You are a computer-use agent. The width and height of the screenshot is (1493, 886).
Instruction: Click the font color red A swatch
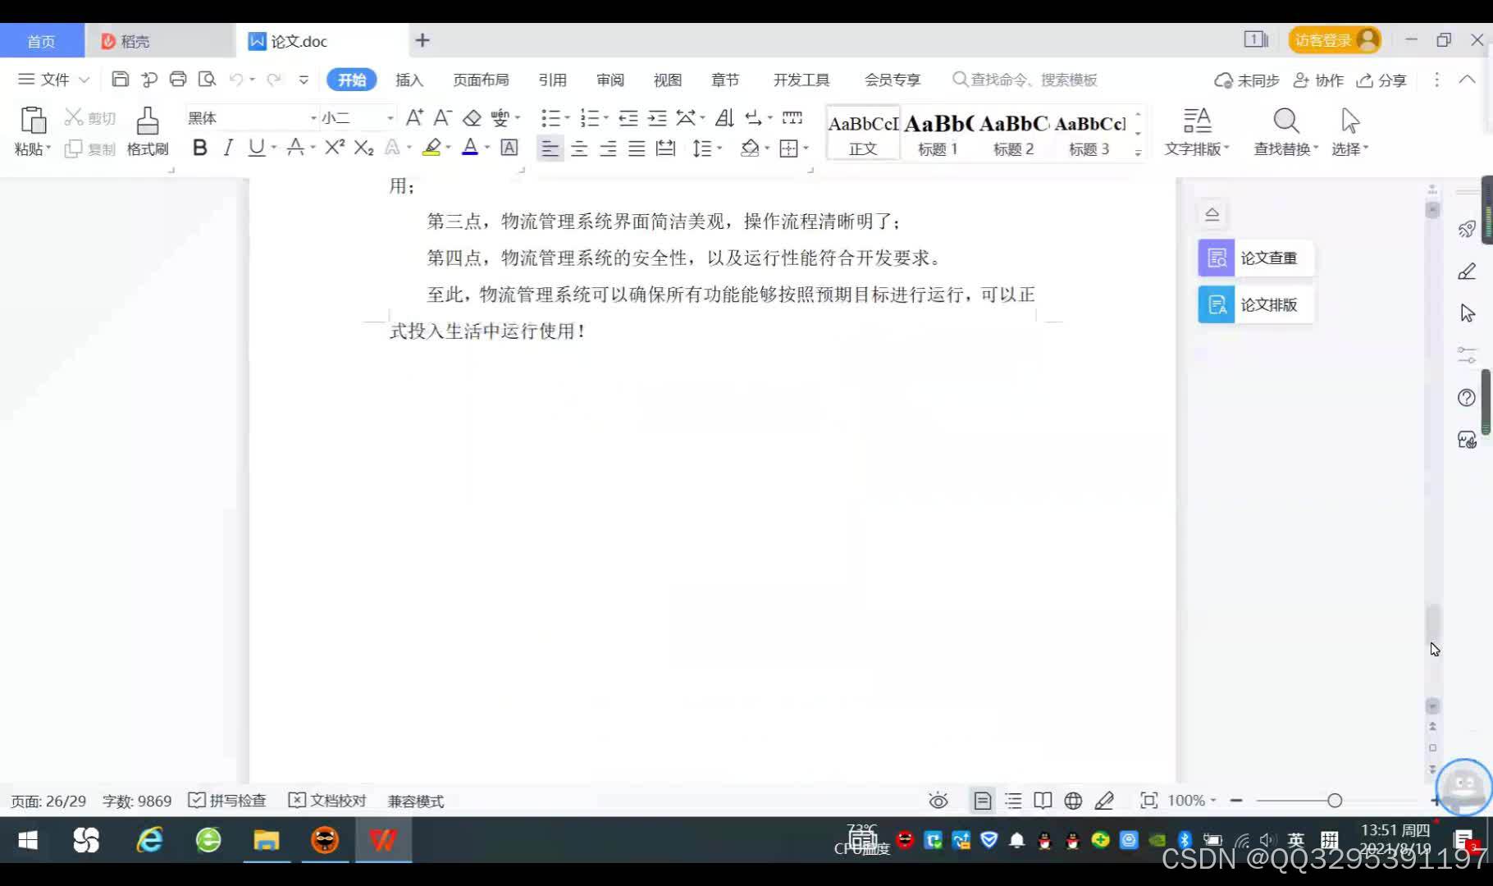(470, 148)
